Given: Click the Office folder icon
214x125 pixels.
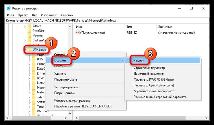Looking at the screenshot, I should 29,26.
